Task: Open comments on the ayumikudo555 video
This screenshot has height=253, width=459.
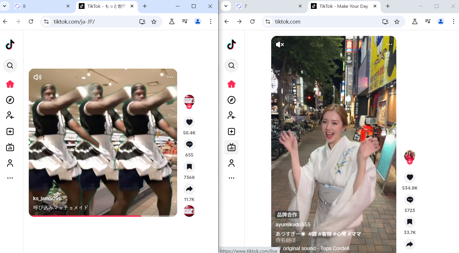Action: click(410, 200)
